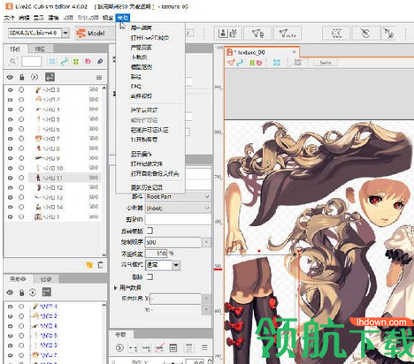The height and width of the screenshot is (364, 414).
Task: Click the Solo button
Action: (x=326, y=63)
